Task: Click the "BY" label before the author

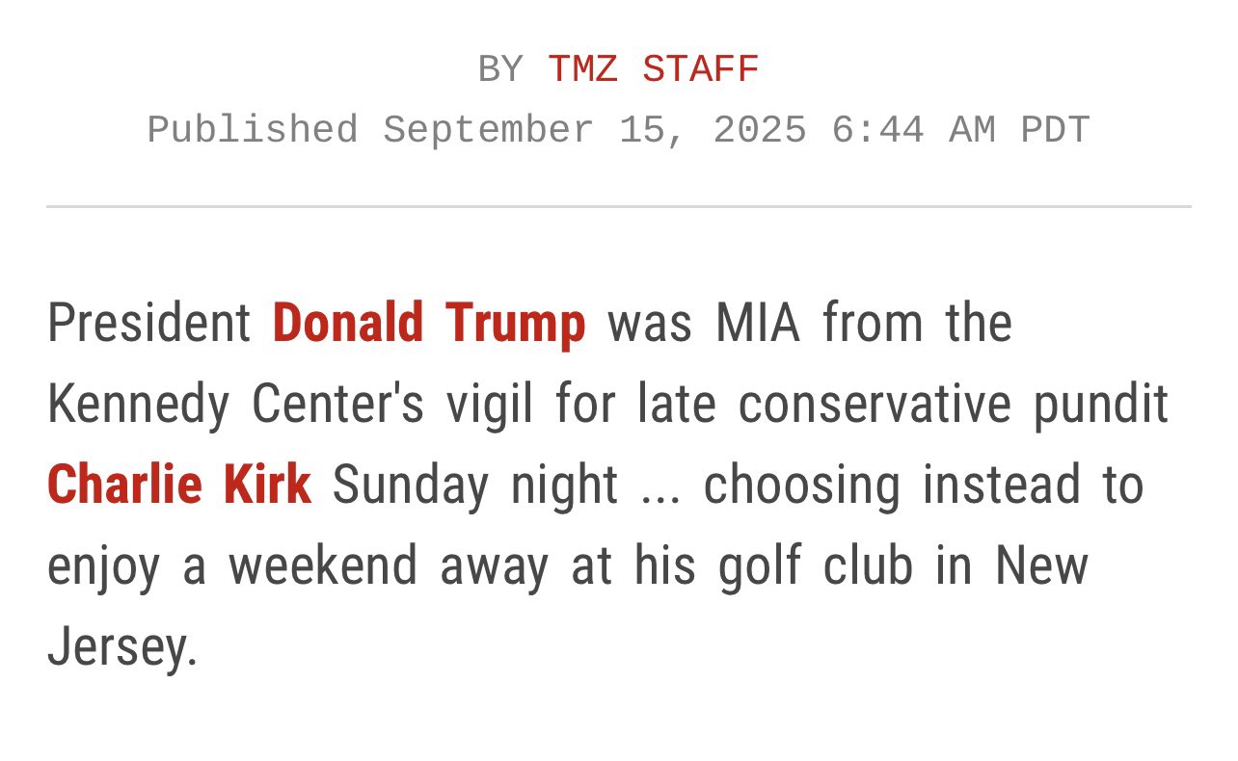Action: tap(500, 69)
